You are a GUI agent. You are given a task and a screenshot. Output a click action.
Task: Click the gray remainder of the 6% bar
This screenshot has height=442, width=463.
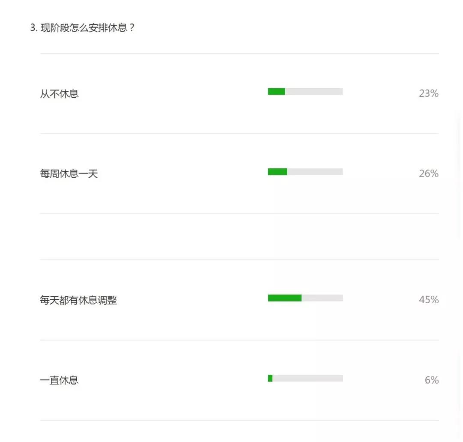308,378
